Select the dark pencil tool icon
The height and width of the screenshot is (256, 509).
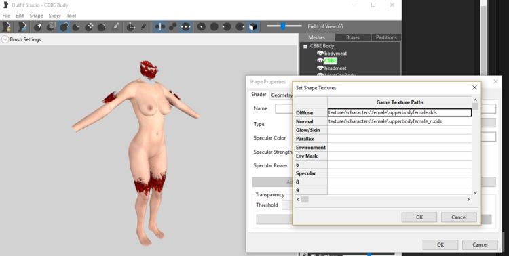click(x=143, y=27)
